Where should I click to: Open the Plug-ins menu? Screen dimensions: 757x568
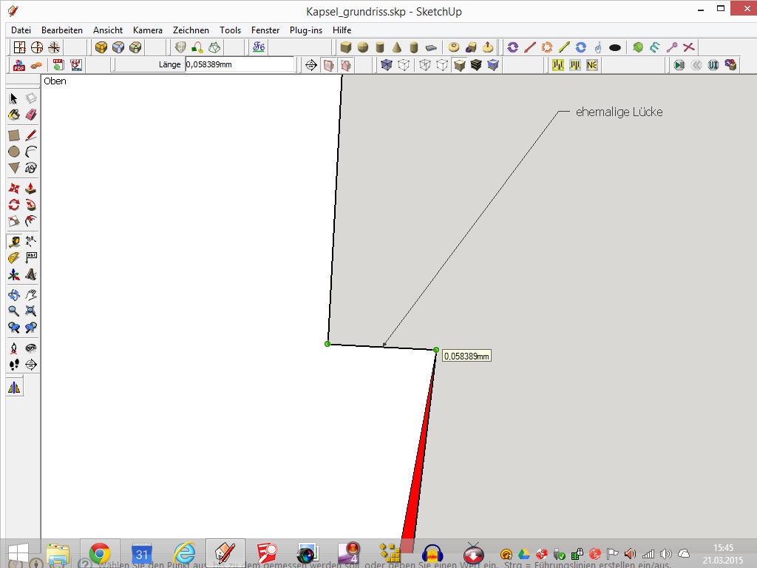point(305,30)
